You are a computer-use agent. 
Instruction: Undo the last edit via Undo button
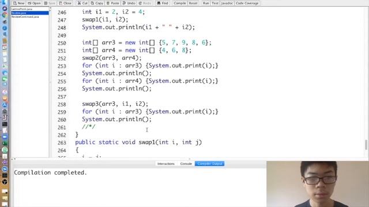pos(129,3)
